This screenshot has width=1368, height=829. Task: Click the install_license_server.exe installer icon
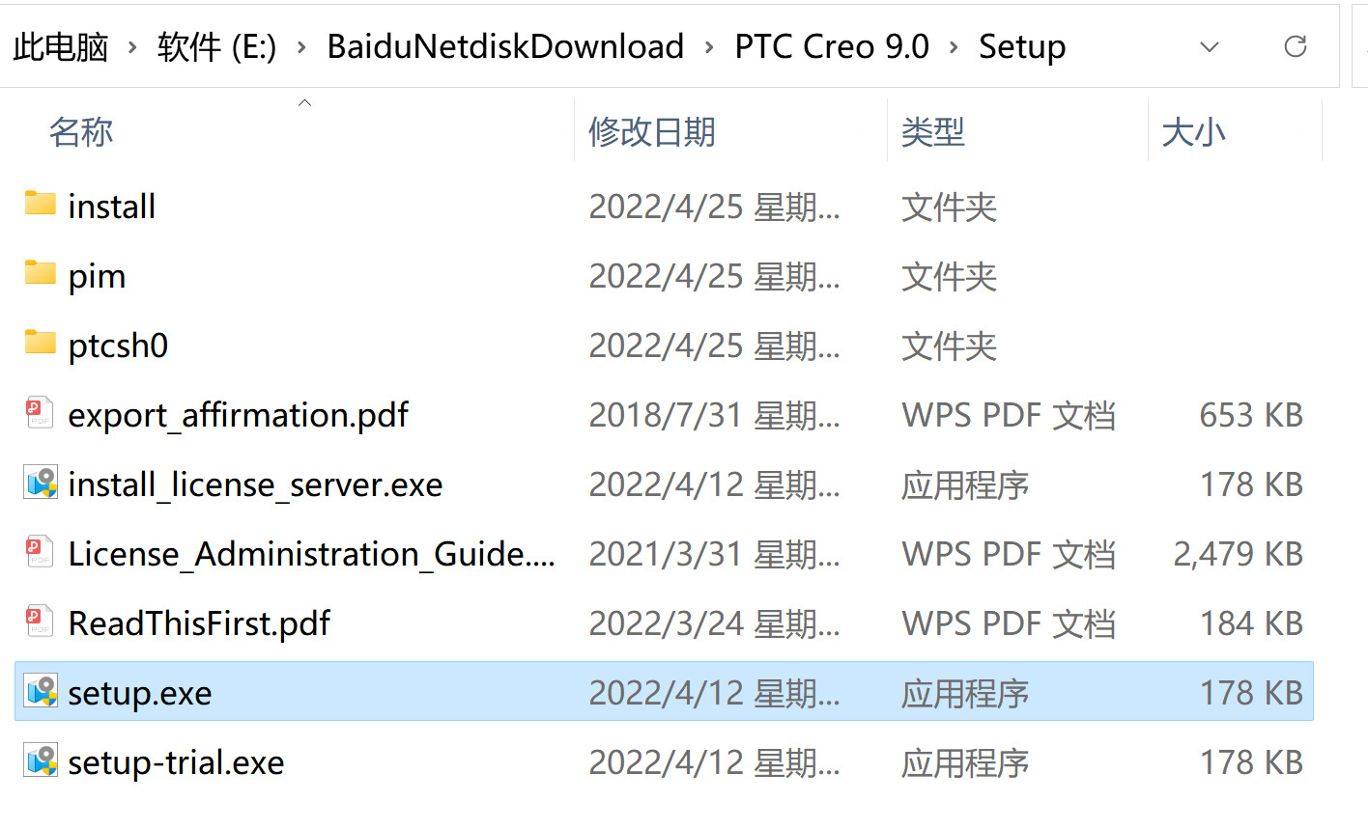pyautogui.click(x=41, y=483)
